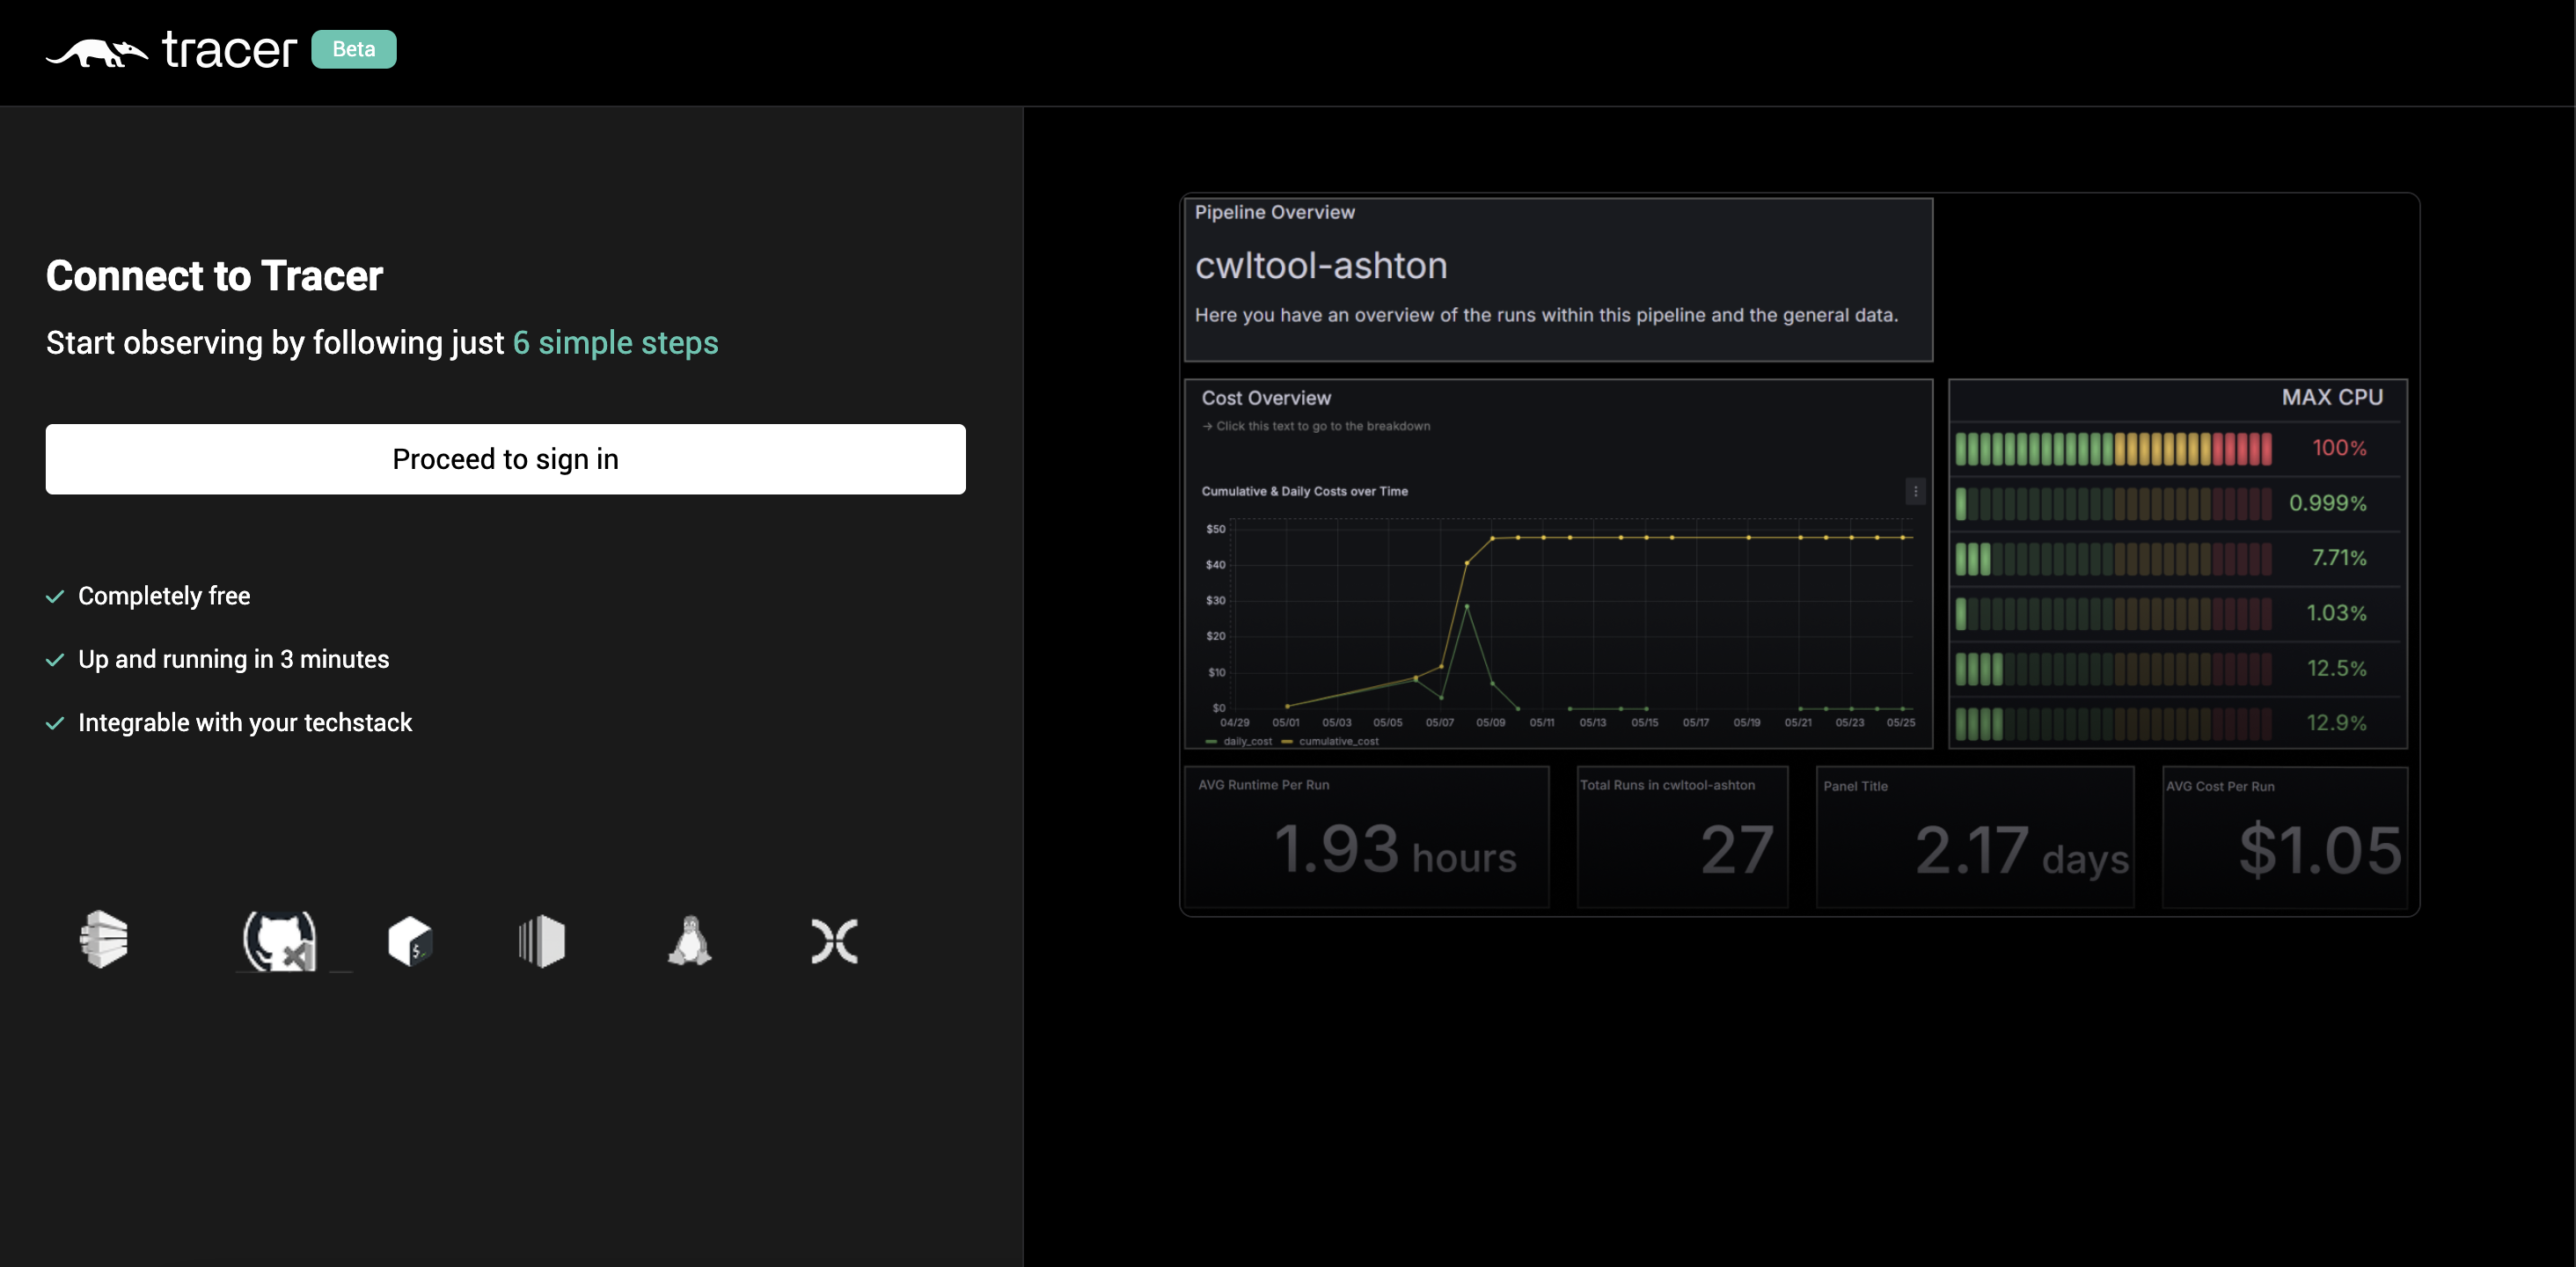The image size is (2576, 1267).
Task: Click the 100% MAX CPU gauge bar
Action: 2113,449
